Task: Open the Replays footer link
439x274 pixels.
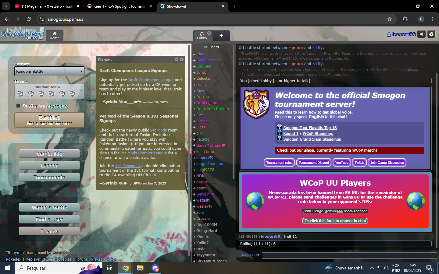Action: coord(33,259)
